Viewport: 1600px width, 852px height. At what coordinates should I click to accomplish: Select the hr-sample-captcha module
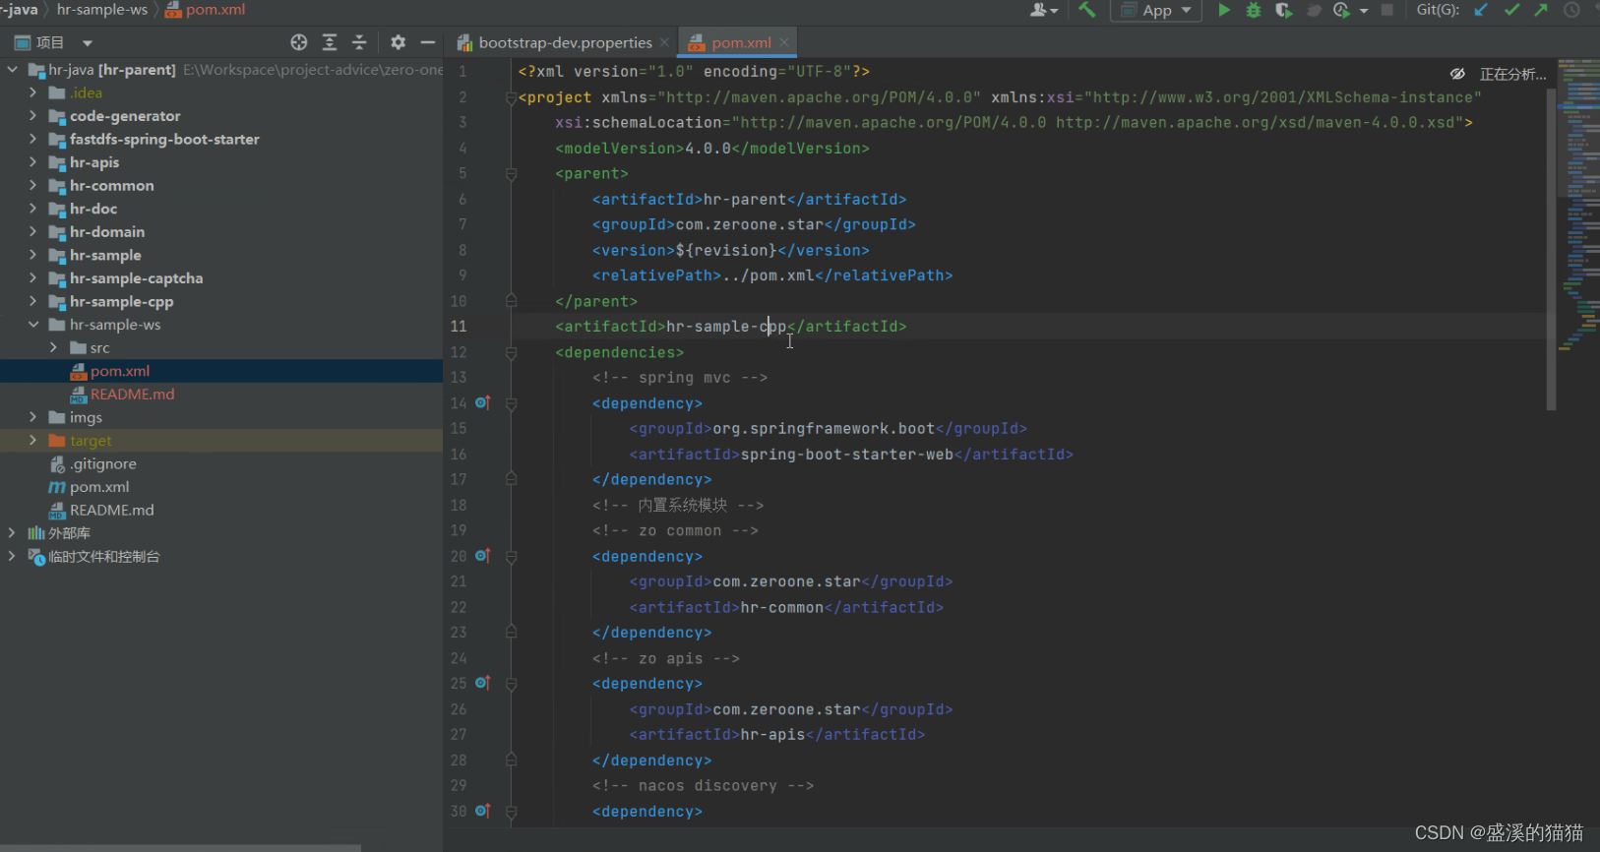click(x=136, y=278)
